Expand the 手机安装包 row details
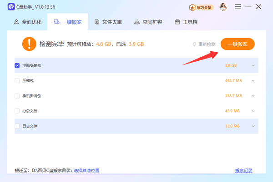 [253, 96]
